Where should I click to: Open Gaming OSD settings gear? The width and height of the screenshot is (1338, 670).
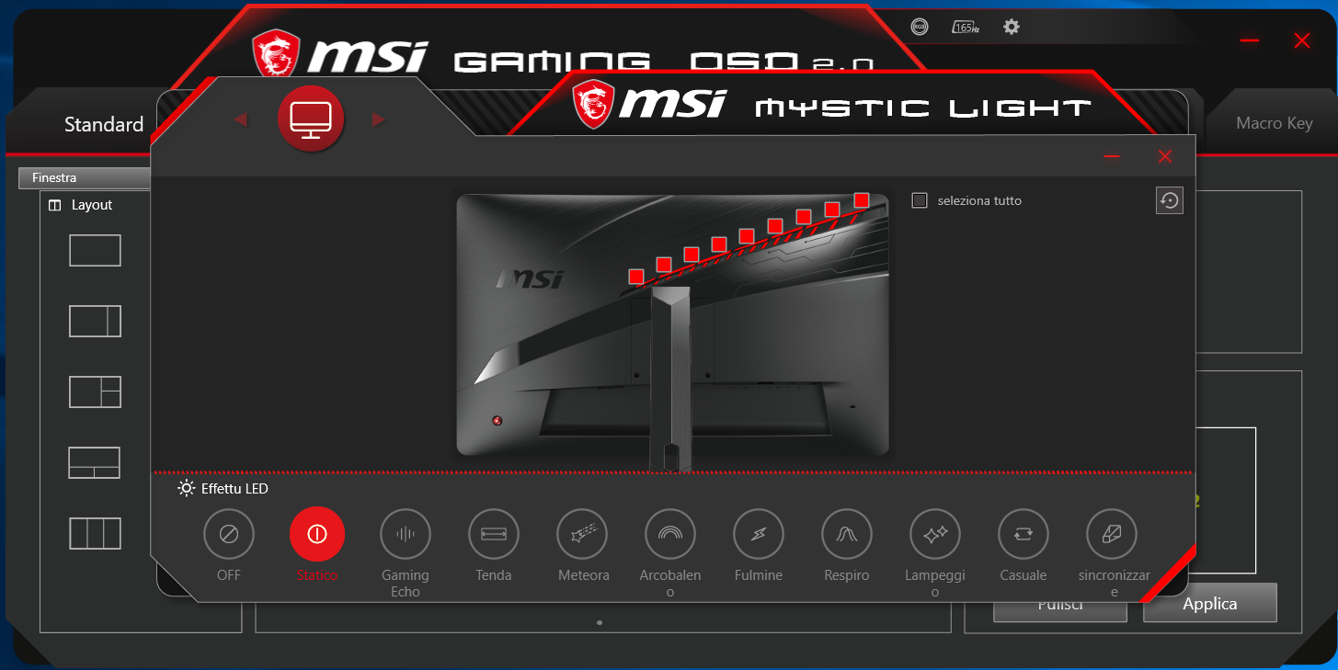(x=1012, y=27)
